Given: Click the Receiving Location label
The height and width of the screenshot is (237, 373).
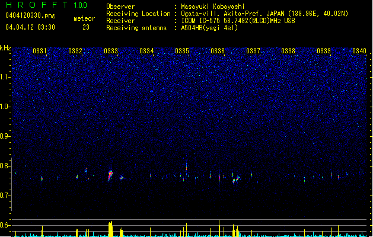Looking at the screenshot, I should (138, 14).
